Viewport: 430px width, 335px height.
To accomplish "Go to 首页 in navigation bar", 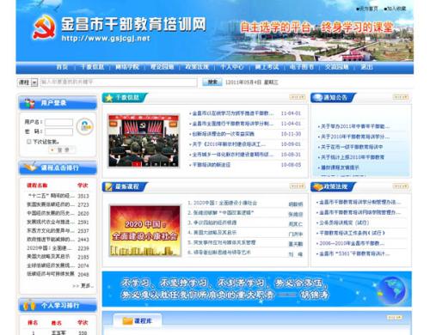I will point(62,67).
